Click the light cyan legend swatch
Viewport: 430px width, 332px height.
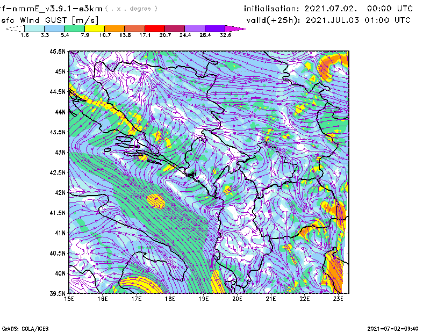[x=34, y=28]
